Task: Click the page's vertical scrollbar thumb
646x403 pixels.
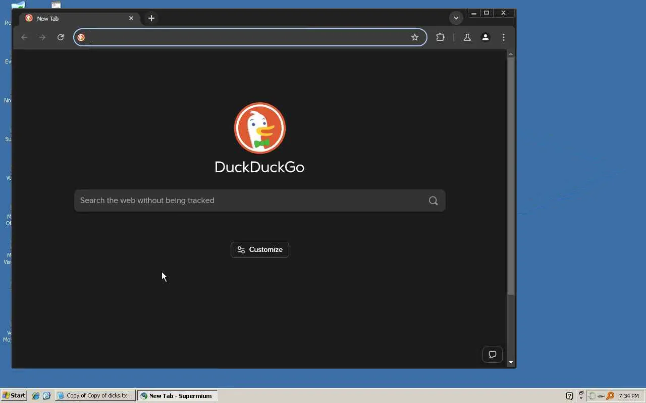Action: [511, 176]
